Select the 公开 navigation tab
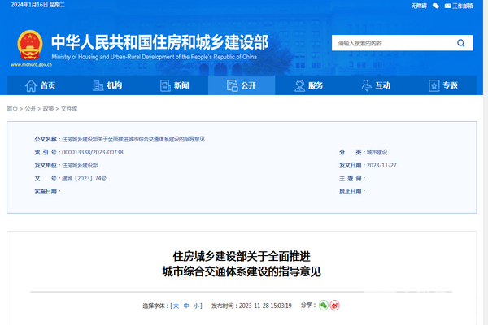This screenshot has height=325, width=488. (x=241, y=85)
